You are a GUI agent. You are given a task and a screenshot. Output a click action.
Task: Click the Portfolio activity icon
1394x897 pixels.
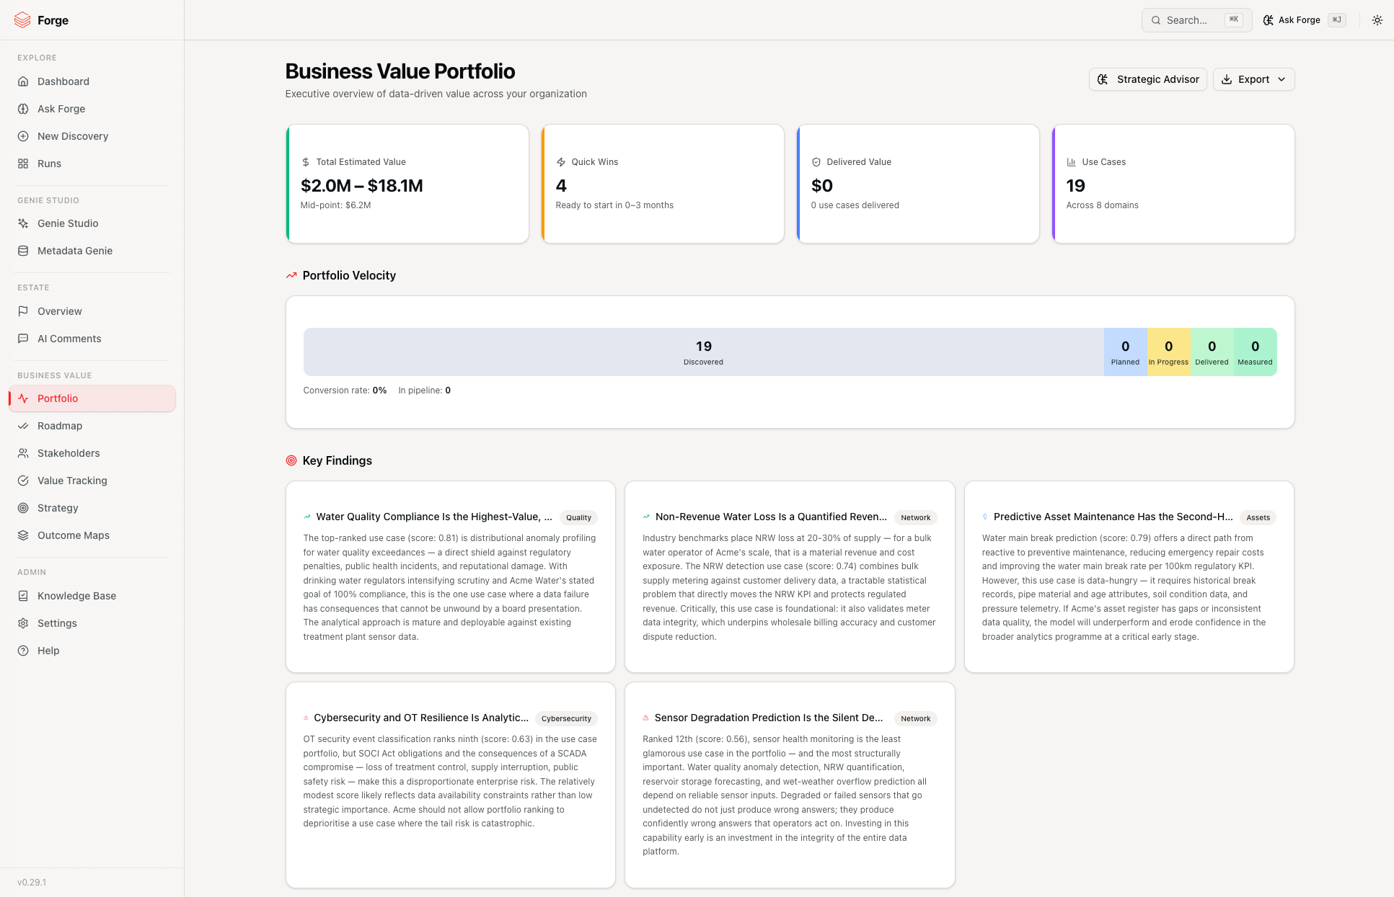[x=23, y=398]
